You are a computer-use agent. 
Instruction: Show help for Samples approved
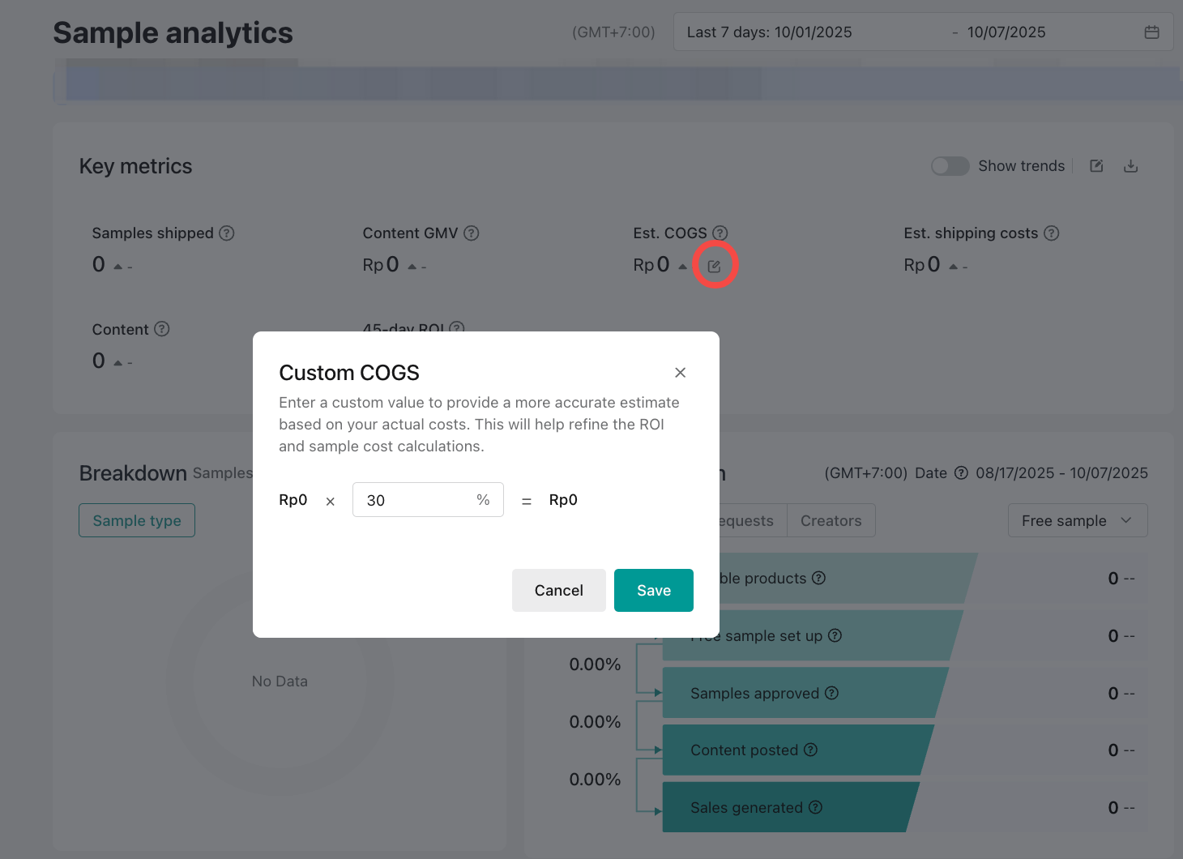click(x=831, y=693)
